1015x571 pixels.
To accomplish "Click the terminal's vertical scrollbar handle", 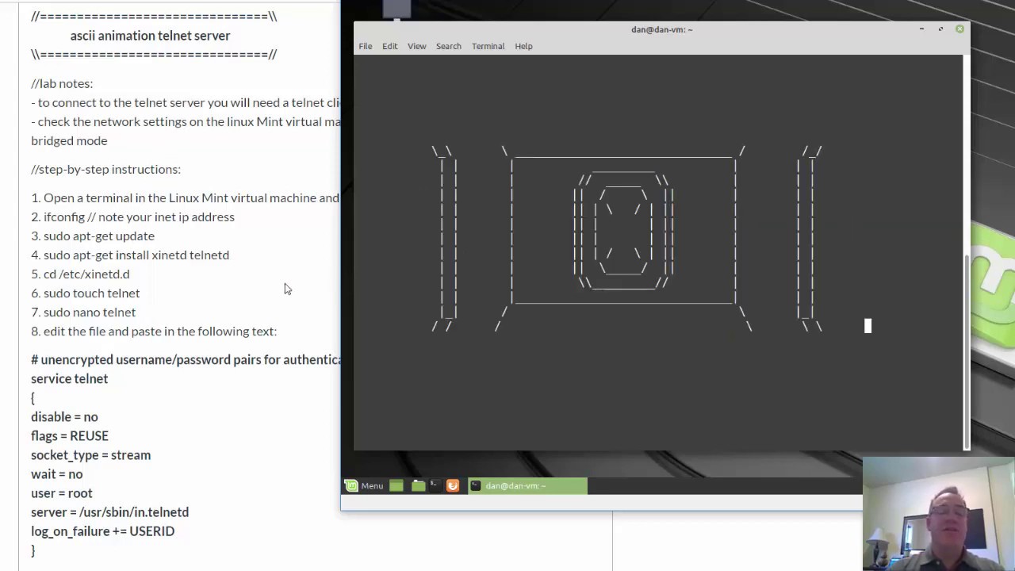I will pos(966,351).
